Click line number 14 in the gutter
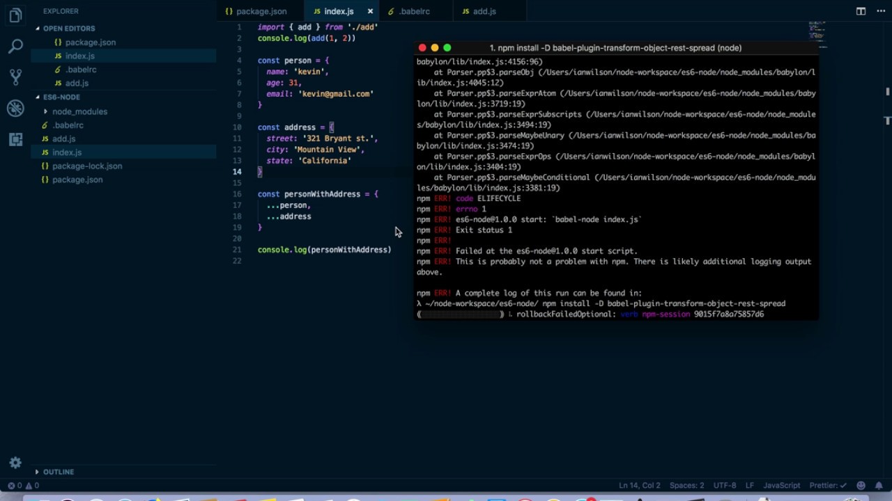The height and width of the screenshot is (501, 892). pos(237,172)
